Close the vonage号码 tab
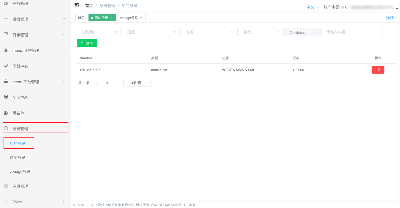400x208 pixels. click(x=141, y=18)
